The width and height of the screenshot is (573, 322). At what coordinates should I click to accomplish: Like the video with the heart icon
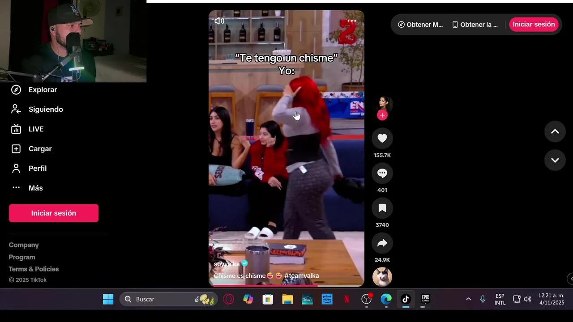coord(382,139)
